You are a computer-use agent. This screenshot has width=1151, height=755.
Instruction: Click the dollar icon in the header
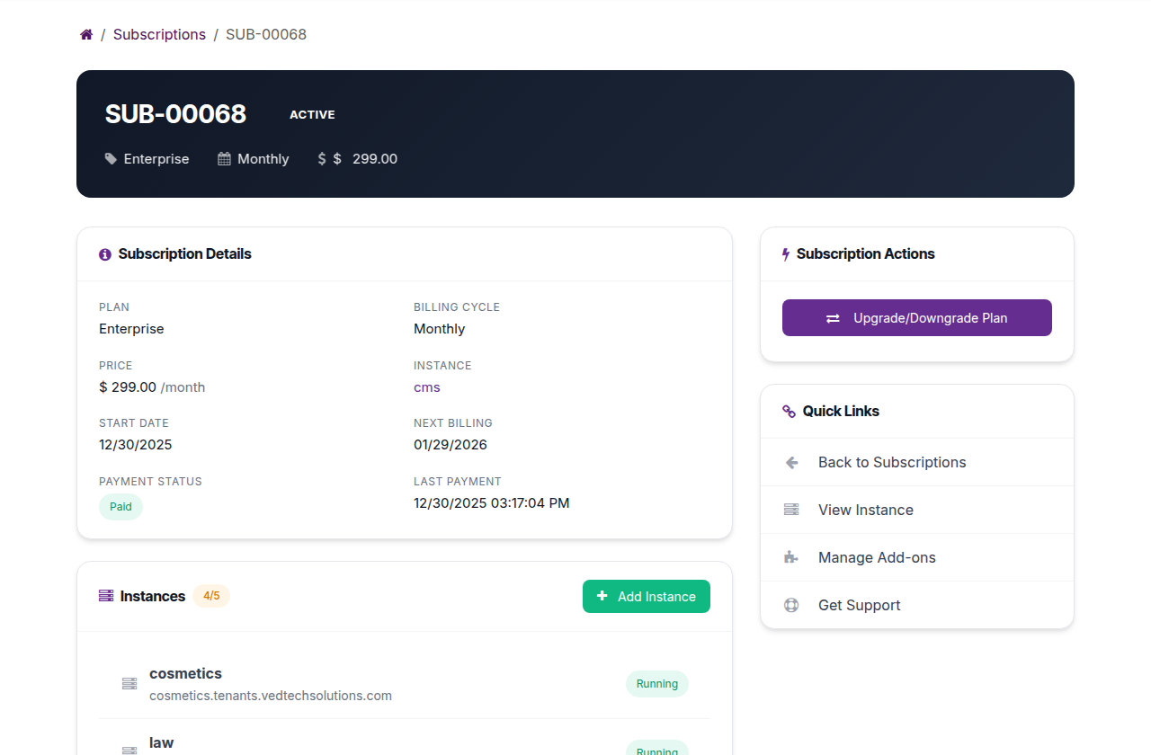point(322,159)
